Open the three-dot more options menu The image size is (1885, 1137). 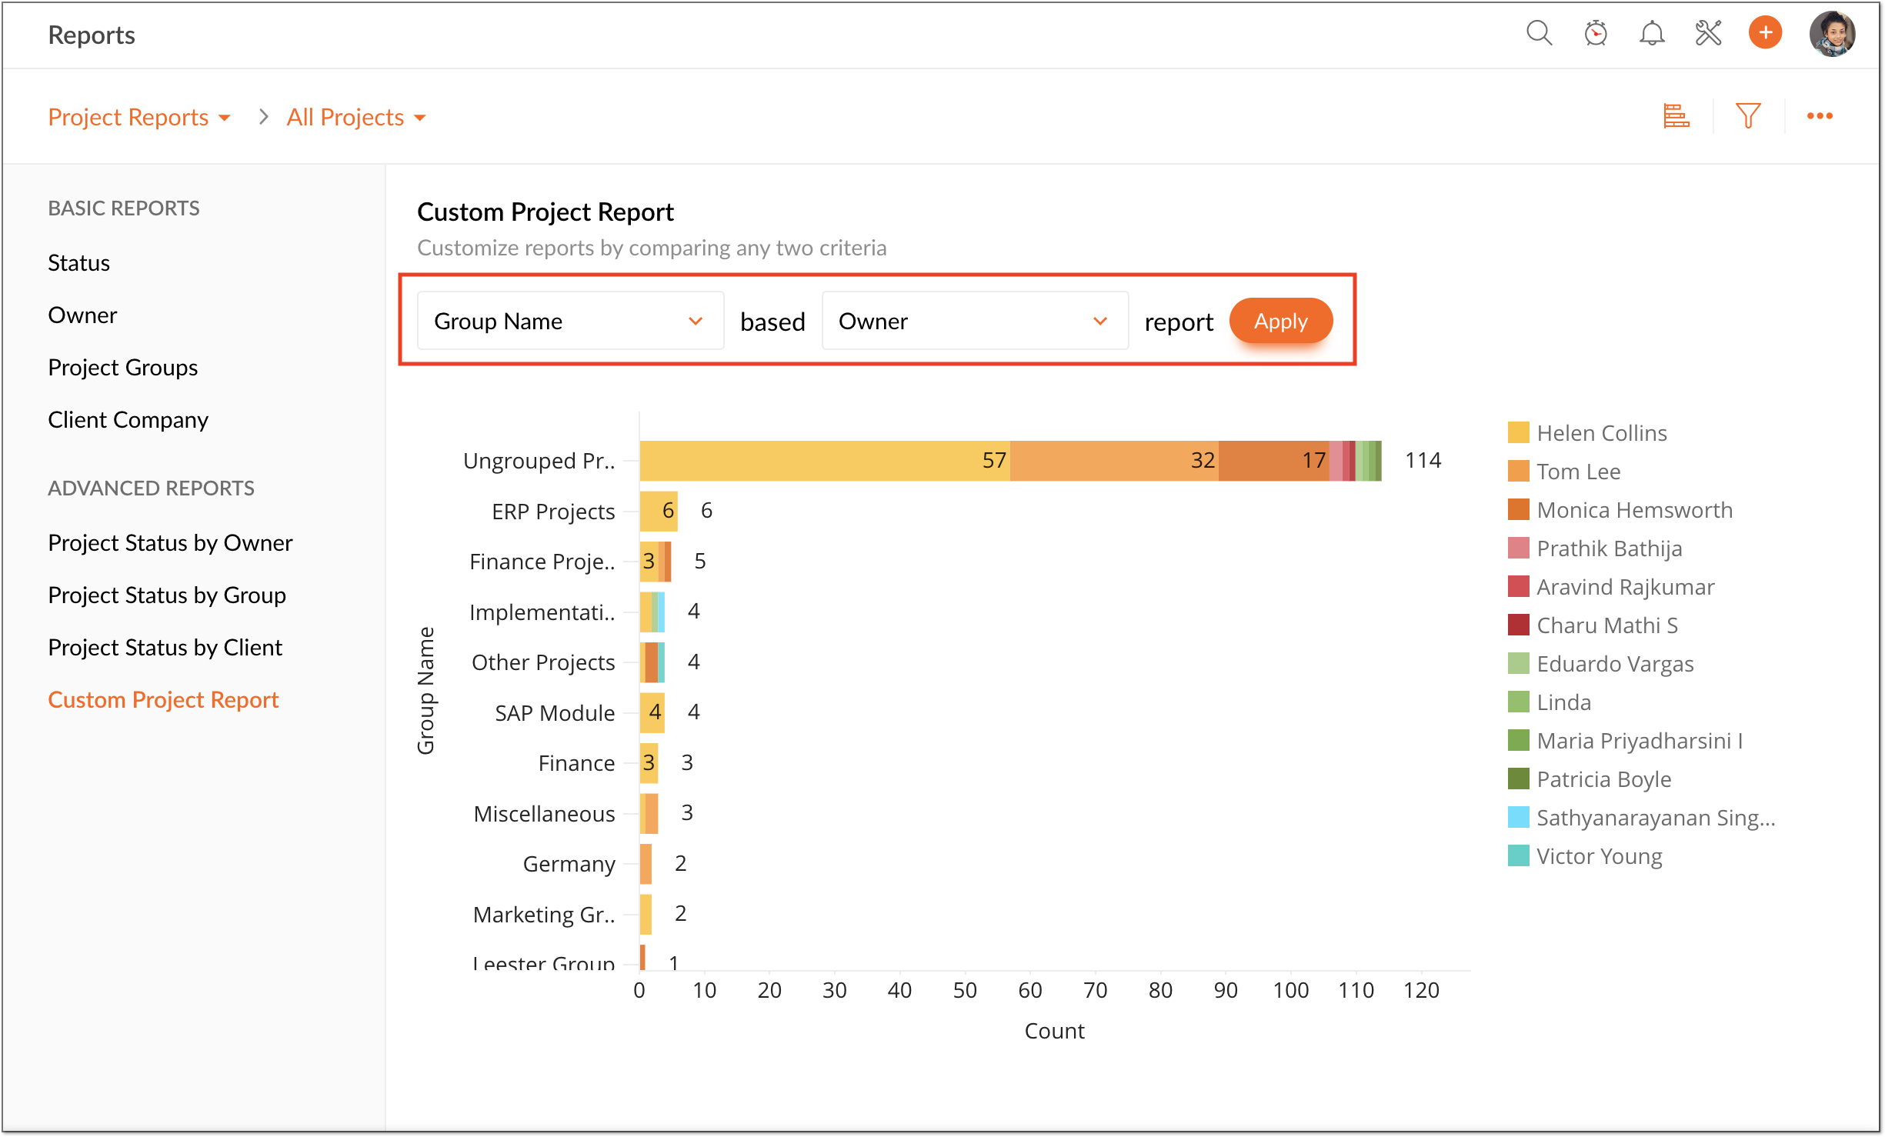tap(1820, 116)
